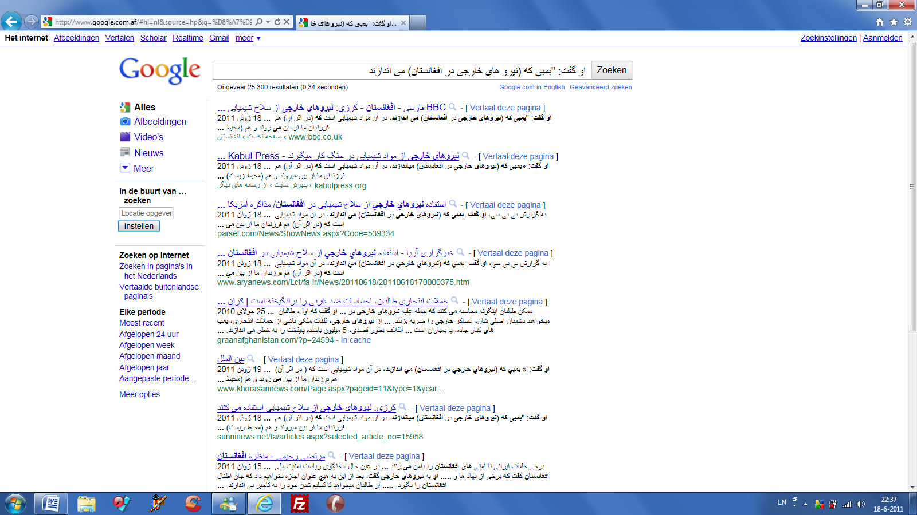
Task: Click 'Vertaal deze pagina' for BBC result
Action: click(505, 108)
